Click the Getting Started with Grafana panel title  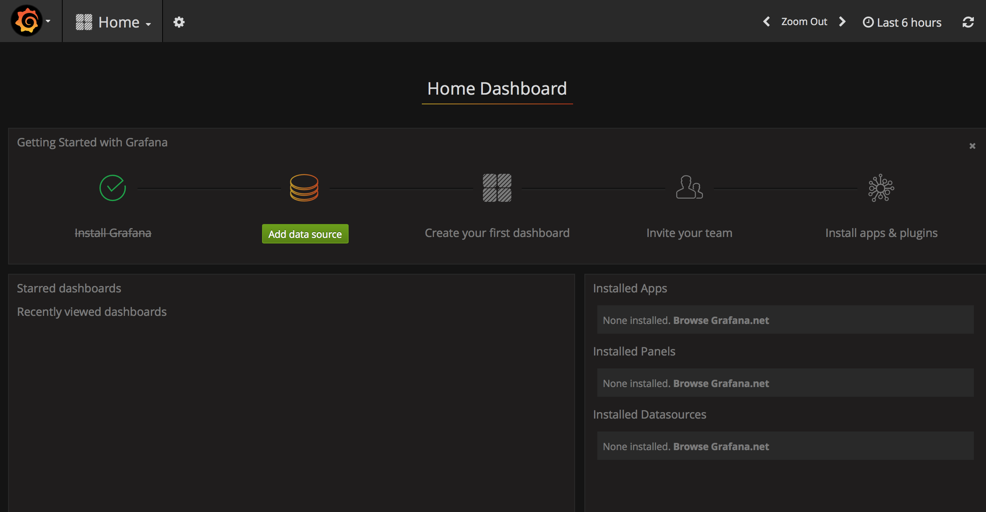coord(92,142)
